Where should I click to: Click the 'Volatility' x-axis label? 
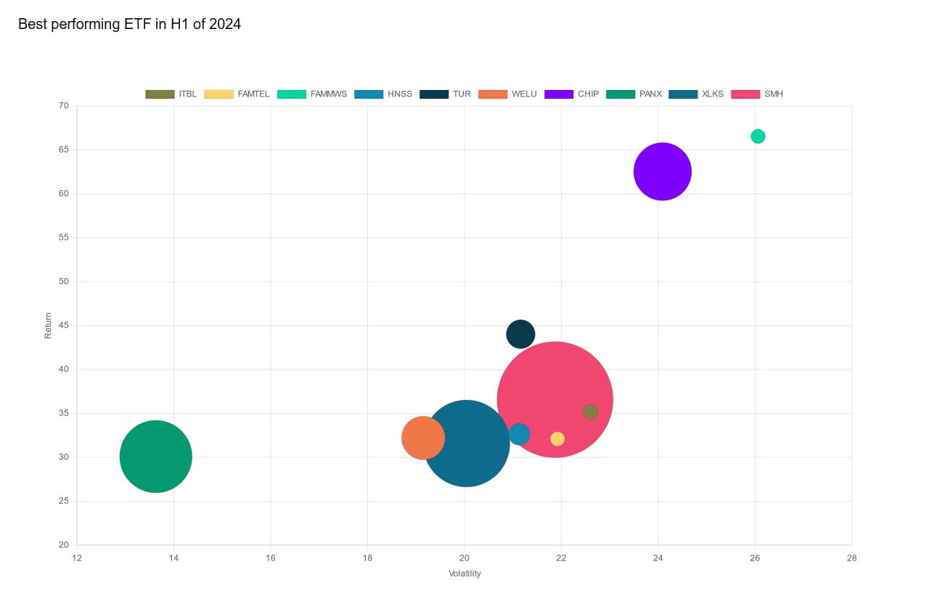[x=464, y=574]
